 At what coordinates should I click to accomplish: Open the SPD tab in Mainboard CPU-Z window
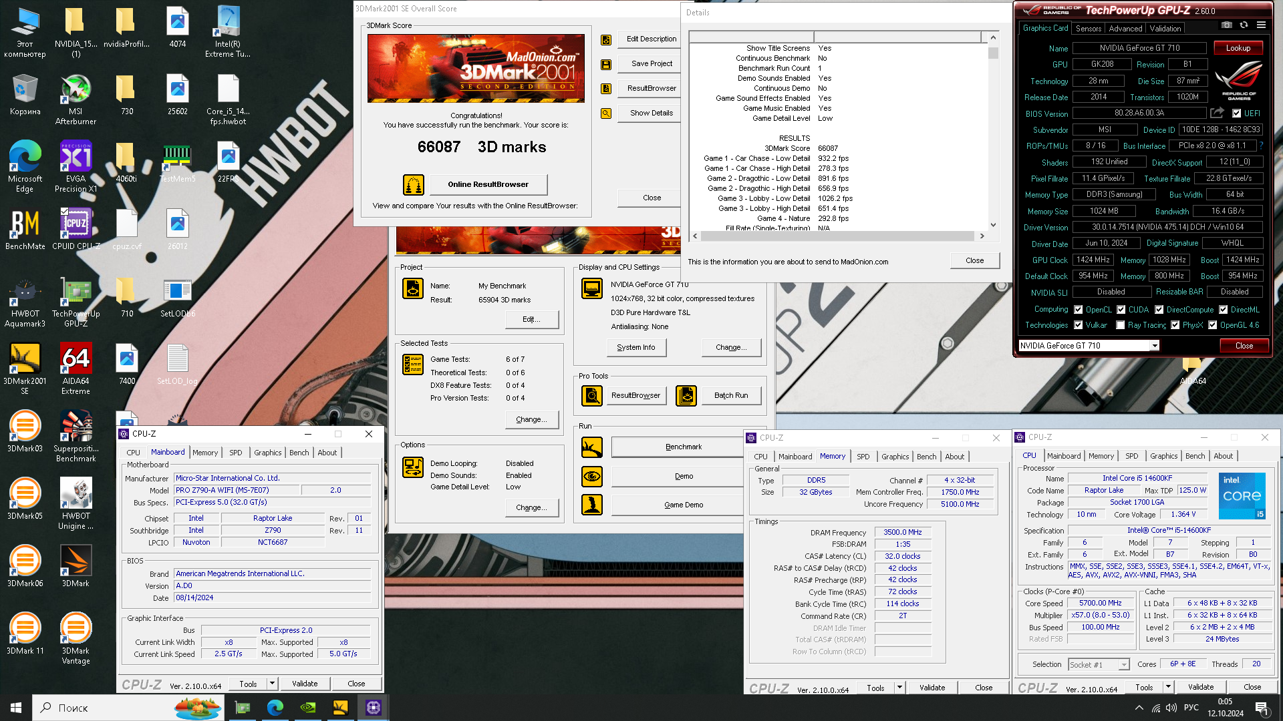tap(236, 453)
